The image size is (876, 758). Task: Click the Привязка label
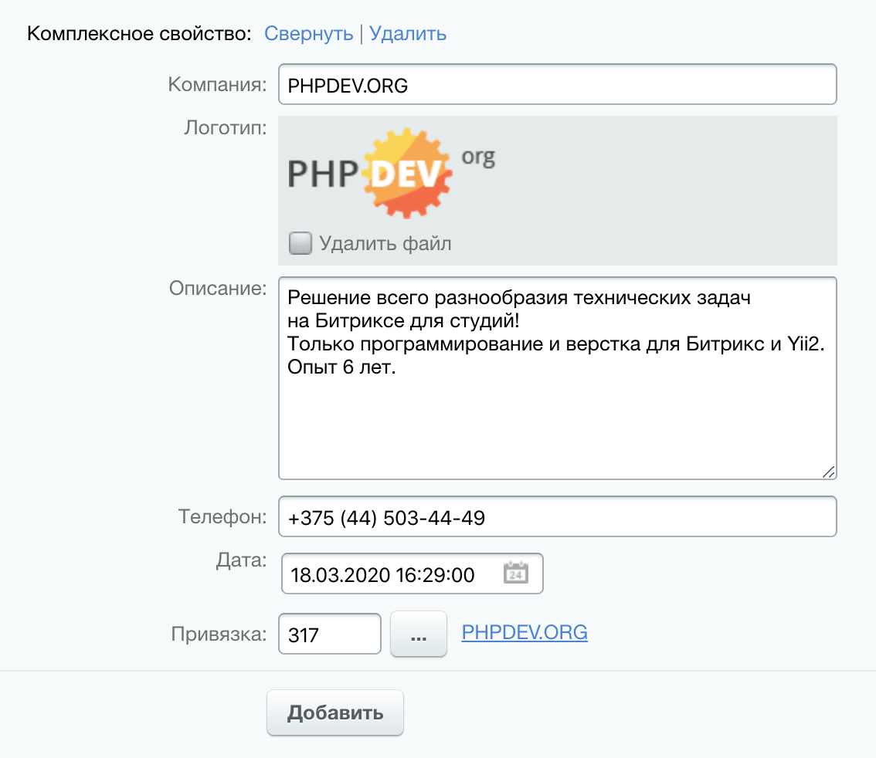[x=219, y=634]
